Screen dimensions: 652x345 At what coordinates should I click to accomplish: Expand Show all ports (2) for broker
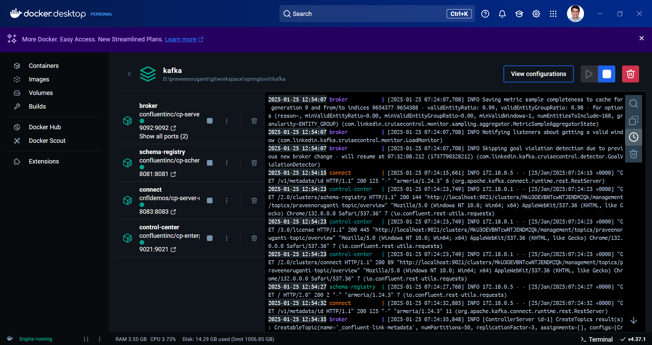click(164, 136)
